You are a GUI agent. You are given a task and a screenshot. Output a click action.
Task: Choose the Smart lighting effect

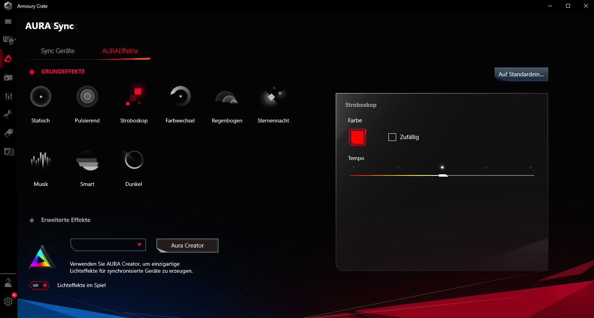(87, 160)
